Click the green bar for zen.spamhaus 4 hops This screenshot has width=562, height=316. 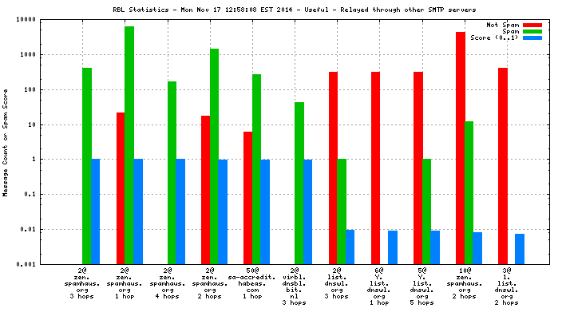pyautogui.click(x=172, y=173)
